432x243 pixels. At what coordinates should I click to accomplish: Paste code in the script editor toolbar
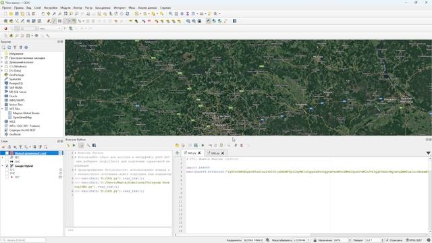221,146
